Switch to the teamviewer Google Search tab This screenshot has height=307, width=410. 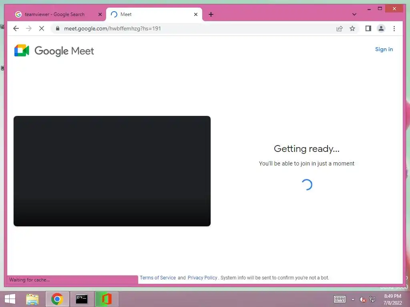55,14
